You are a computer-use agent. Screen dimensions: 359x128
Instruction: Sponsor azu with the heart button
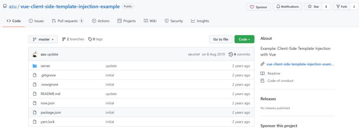pyautogui.click(x=259, y=7)
